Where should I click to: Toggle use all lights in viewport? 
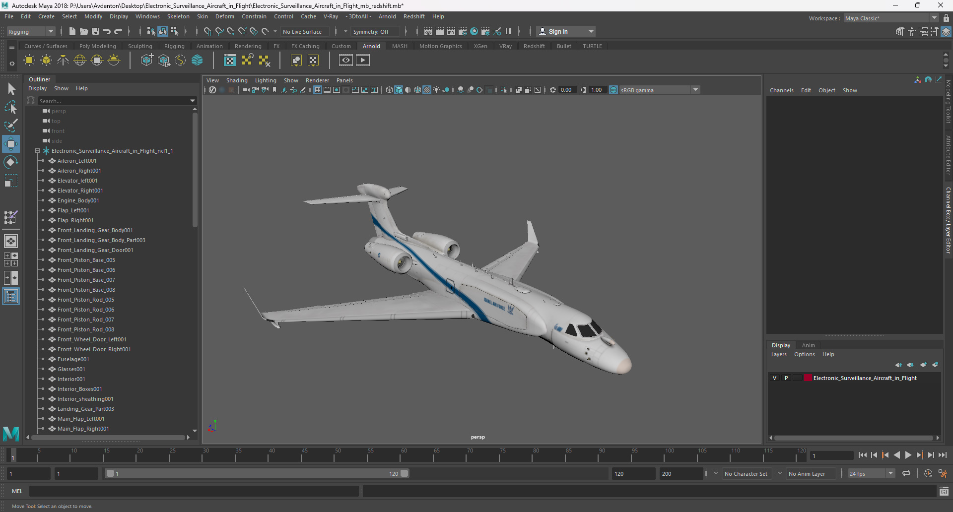(x=436, y=90)
